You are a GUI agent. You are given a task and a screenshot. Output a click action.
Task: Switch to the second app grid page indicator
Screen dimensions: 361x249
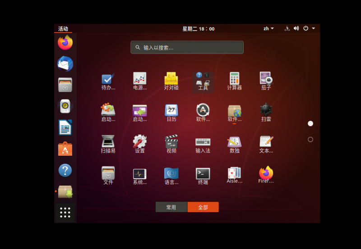point(310,140)
